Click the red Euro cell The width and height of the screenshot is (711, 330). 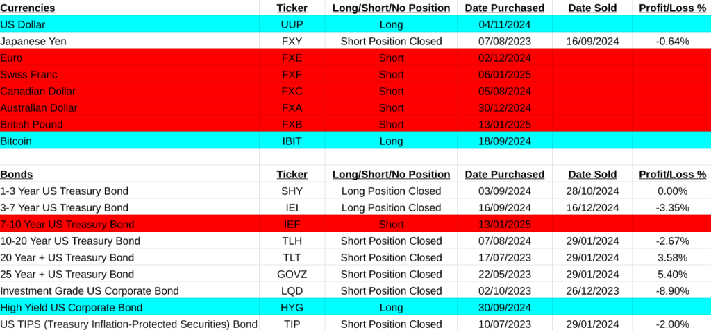[12, 58]
